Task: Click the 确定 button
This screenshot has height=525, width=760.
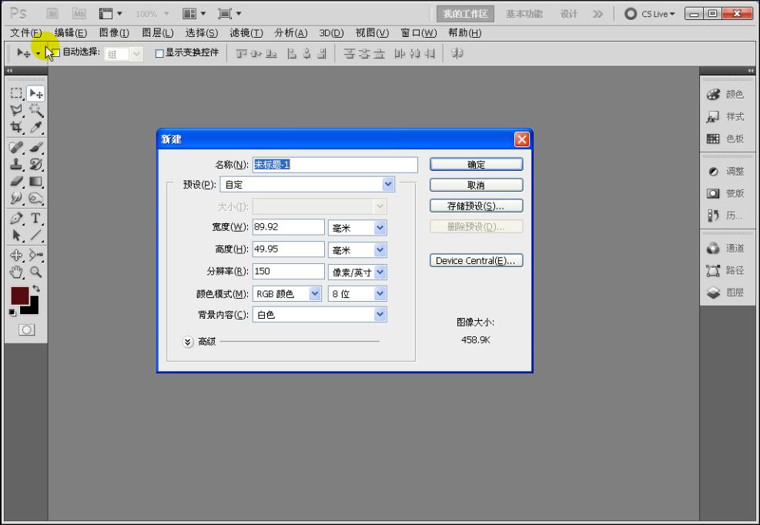Action: pyautogui.click(x=475, y=163)
